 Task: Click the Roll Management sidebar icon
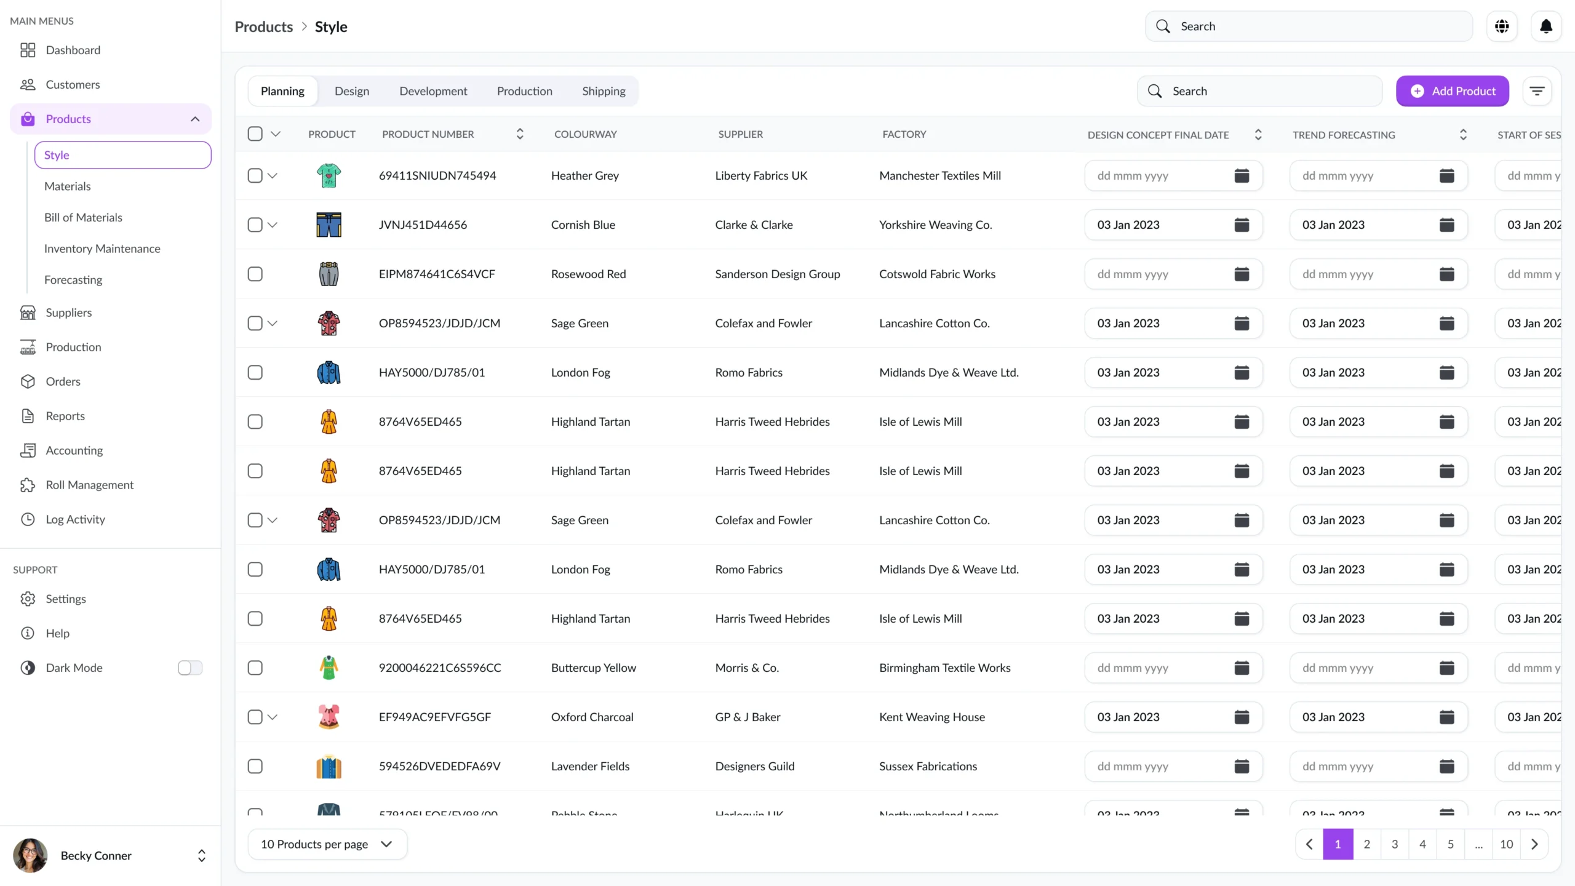(28, 485)
